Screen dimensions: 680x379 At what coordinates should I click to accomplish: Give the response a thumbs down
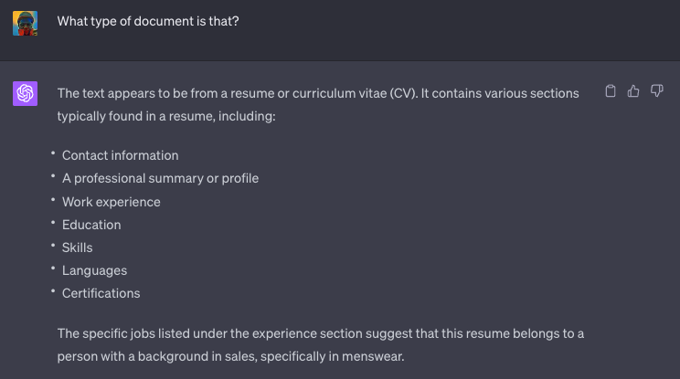coord(656,91)
